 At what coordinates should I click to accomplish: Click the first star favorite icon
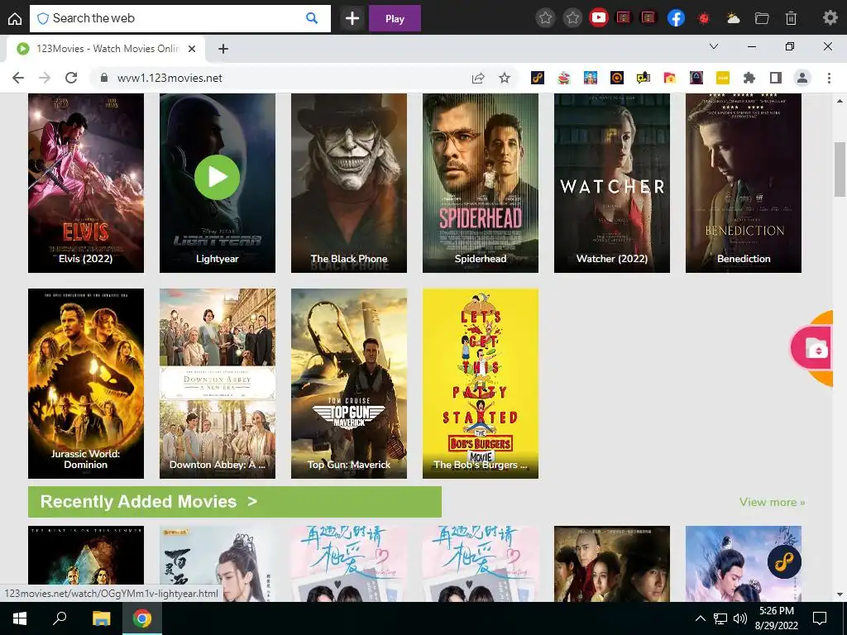tap(545, 18)
